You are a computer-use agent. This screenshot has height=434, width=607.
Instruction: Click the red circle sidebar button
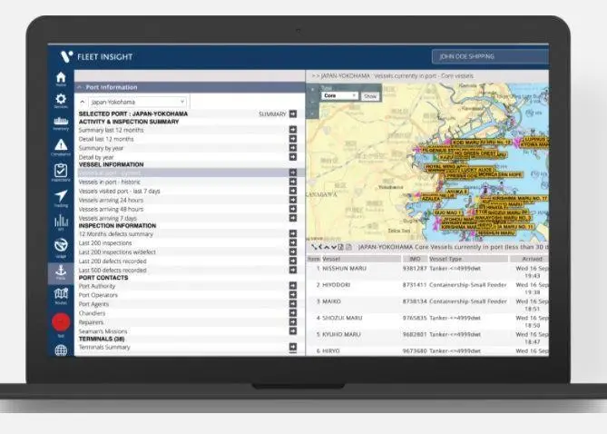tap(61, 322)
